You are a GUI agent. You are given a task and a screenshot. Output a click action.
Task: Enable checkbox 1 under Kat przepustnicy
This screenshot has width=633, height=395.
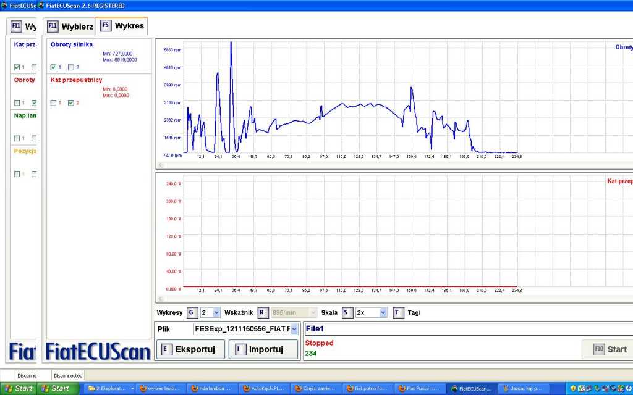53,102
